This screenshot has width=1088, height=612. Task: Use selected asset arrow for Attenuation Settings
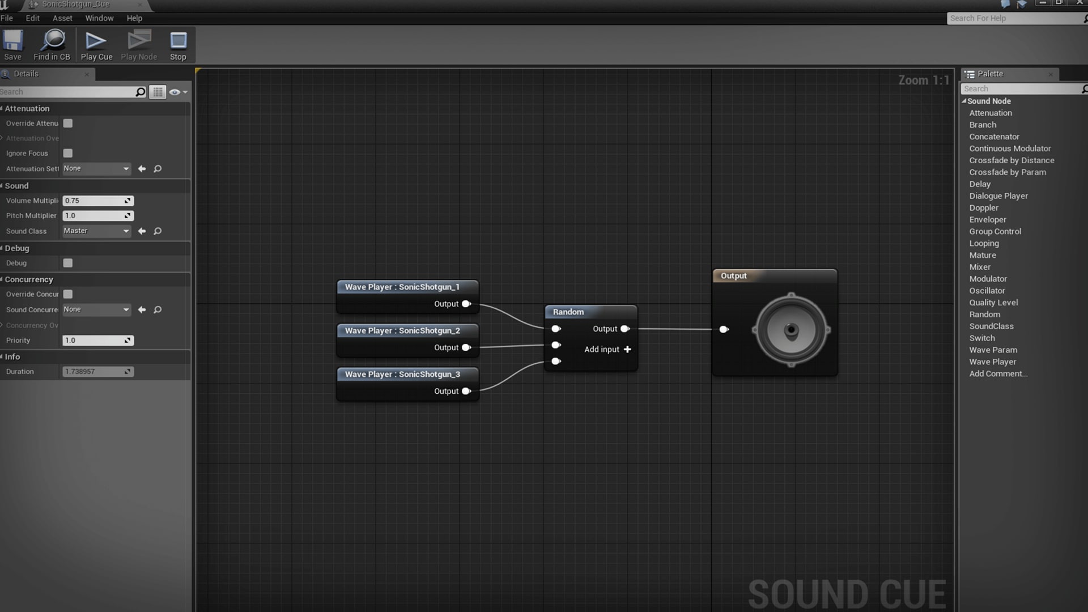coord(142,169)
